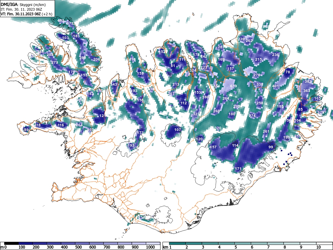The height and width of the screenshot is (250, 333).
Task: Click the 'km 1' label on the legend
Action: pos(167,247)
